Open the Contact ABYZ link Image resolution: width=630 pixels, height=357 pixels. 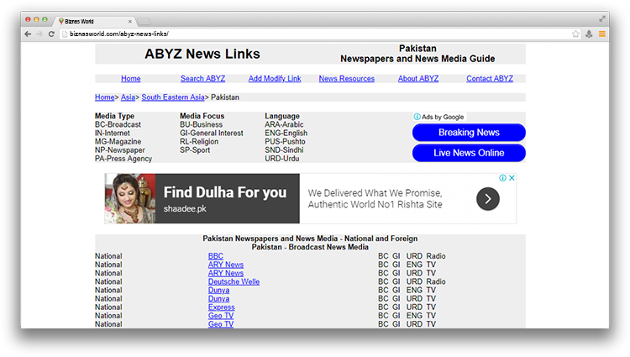click(x=490, y=79)
